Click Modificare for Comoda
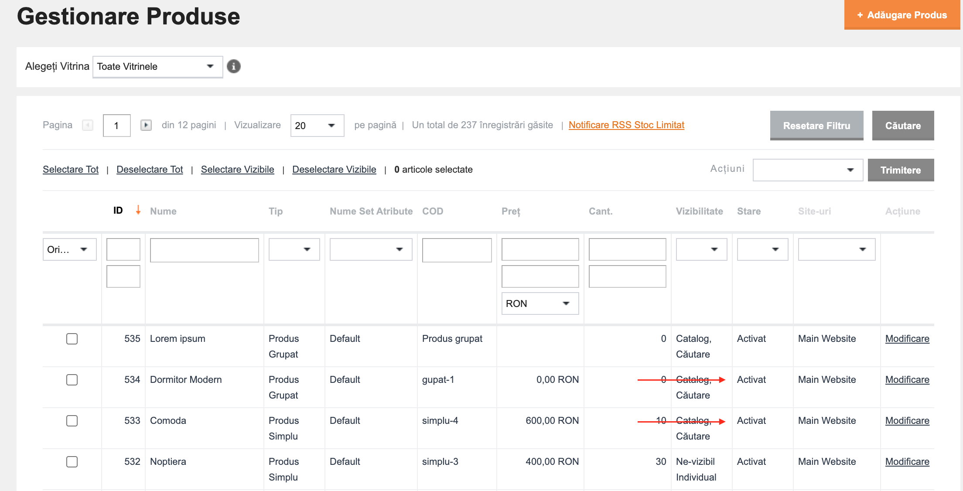This screenshot has width=963, height=491. [x=907, y=421]
